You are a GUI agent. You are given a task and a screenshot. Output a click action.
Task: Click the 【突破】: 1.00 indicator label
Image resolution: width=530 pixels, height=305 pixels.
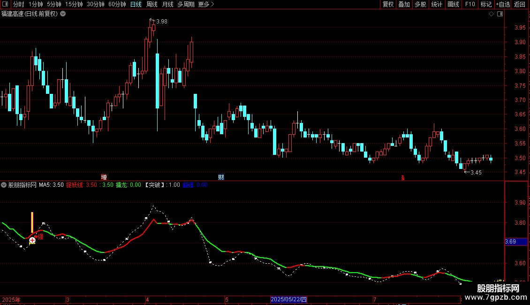[162, 185]
